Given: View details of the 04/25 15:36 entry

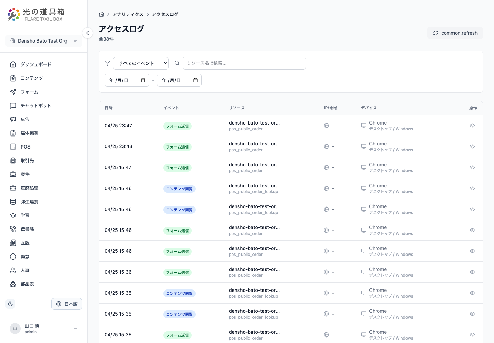Looking at the screenshot, I should (x=472, y=272).
